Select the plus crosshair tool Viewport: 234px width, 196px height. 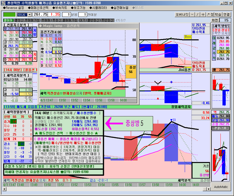click(203, 14)
